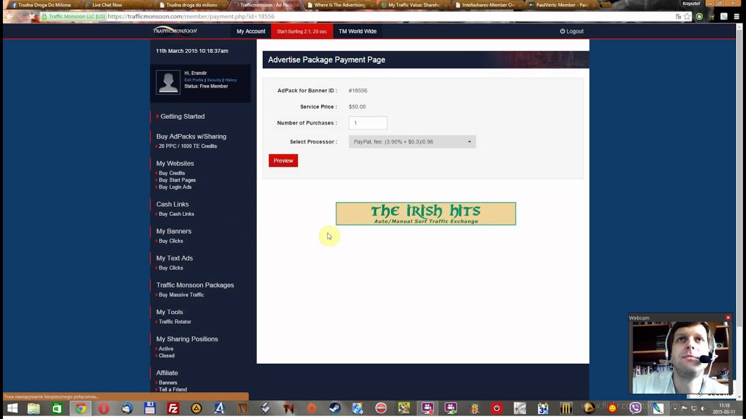Click the Active sharing positions link
The image size is (746, 419).
[x=166, y=349]
